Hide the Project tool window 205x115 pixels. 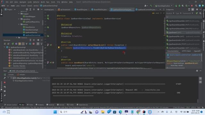point(42,10)
